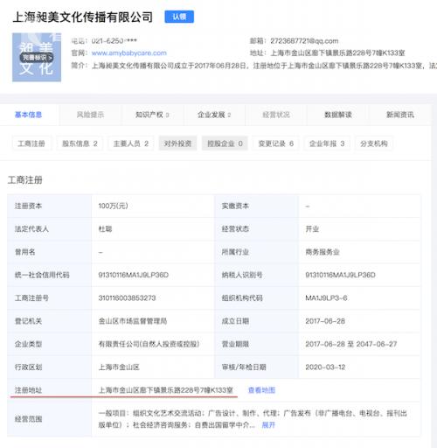
Task: Click the company type 有限责任公司 value
Action: coord(149,344)
